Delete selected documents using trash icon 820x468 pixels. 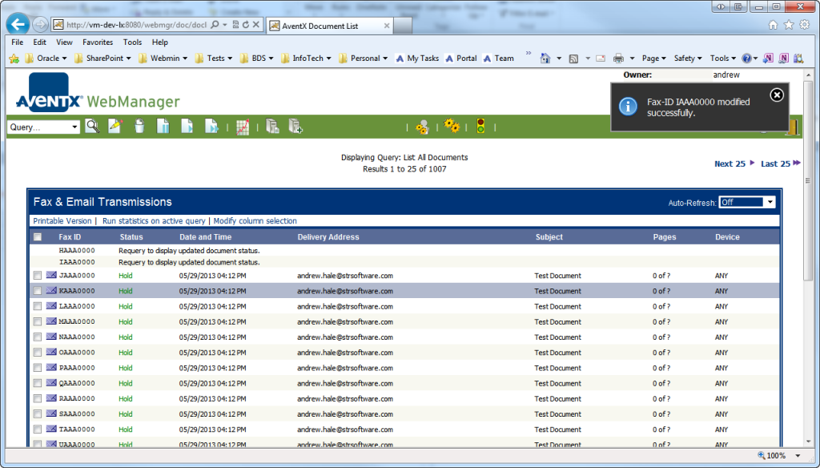coord(140,126)
